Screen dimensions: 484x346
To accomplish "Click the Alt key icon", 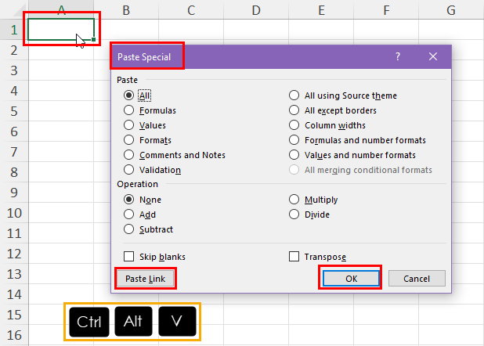I will (x=133, y=321).
